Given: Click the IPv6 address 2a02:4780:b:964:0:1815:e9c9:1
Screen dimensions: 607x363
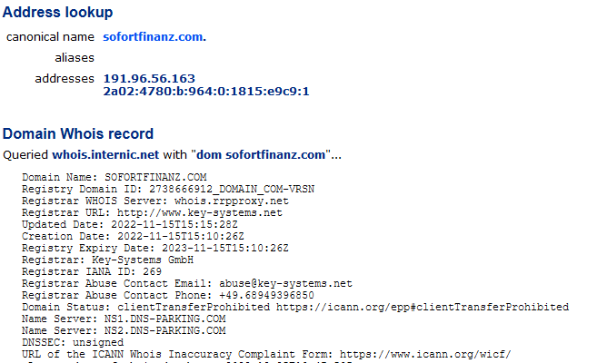Looking at the screenshot, I should coord(206,92).
